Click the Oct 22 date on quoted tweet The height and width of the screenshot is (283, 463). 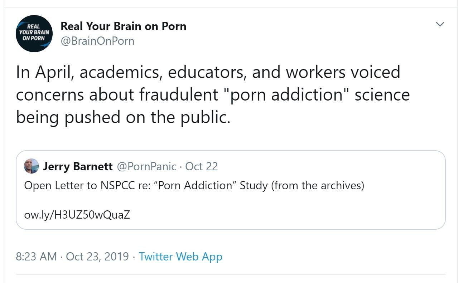click(x=202, y=166)
